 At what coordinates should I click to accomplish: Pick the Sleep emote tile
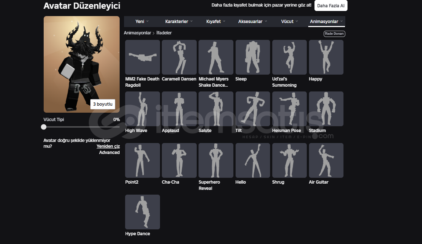click(252, 57)
